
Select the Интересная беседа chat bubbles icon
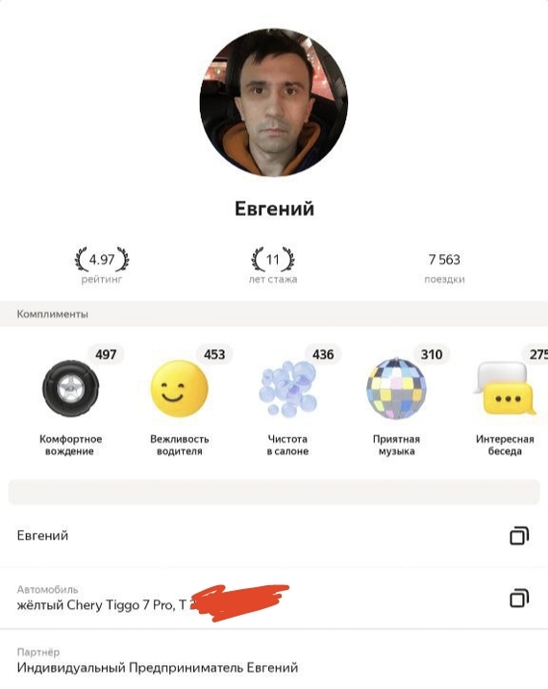coord(505,389)
